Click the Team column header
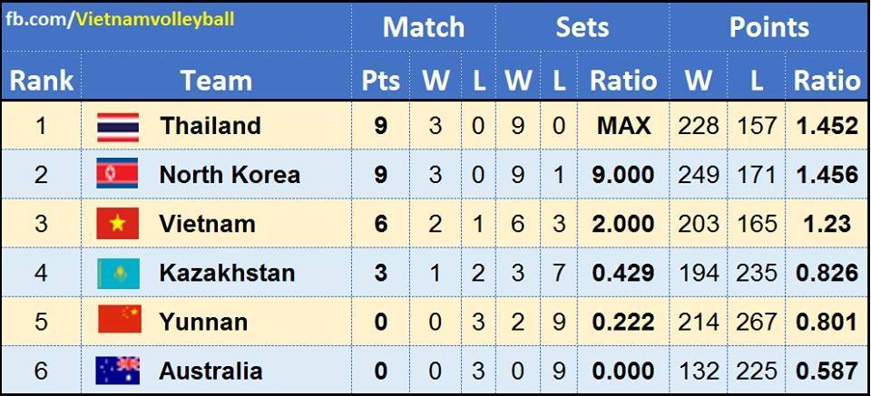This screenshot has height=396, width=871. click(x=216, y=81)
